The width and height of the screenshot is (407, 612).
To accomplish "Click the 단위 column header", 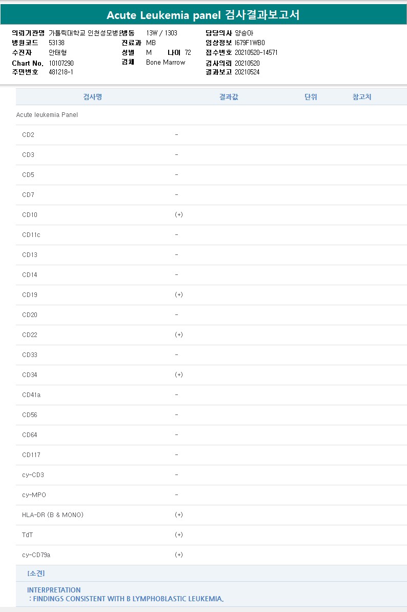I will [311, 97].
